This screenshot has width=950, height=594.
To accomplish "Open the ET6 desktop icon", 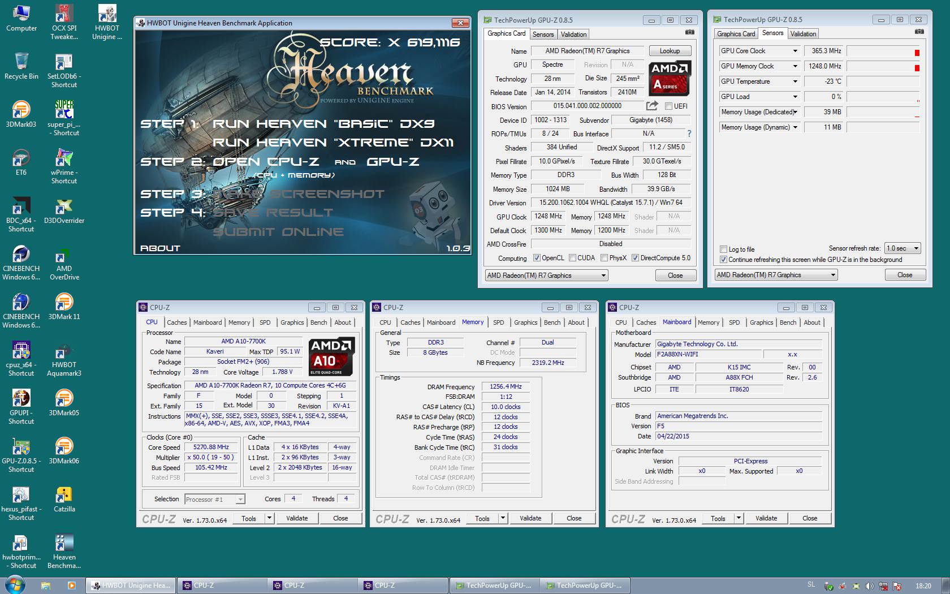I will 21,163.
